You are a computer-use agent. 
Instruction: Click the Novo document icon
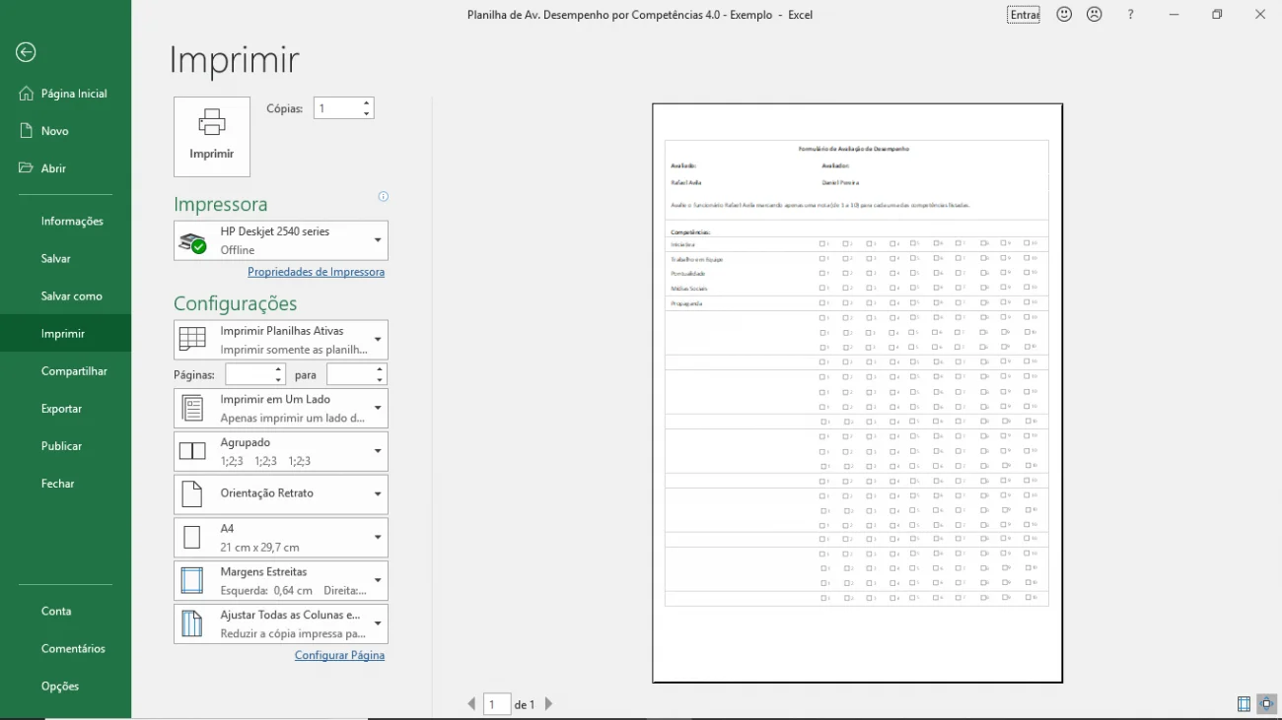point(27,131)
